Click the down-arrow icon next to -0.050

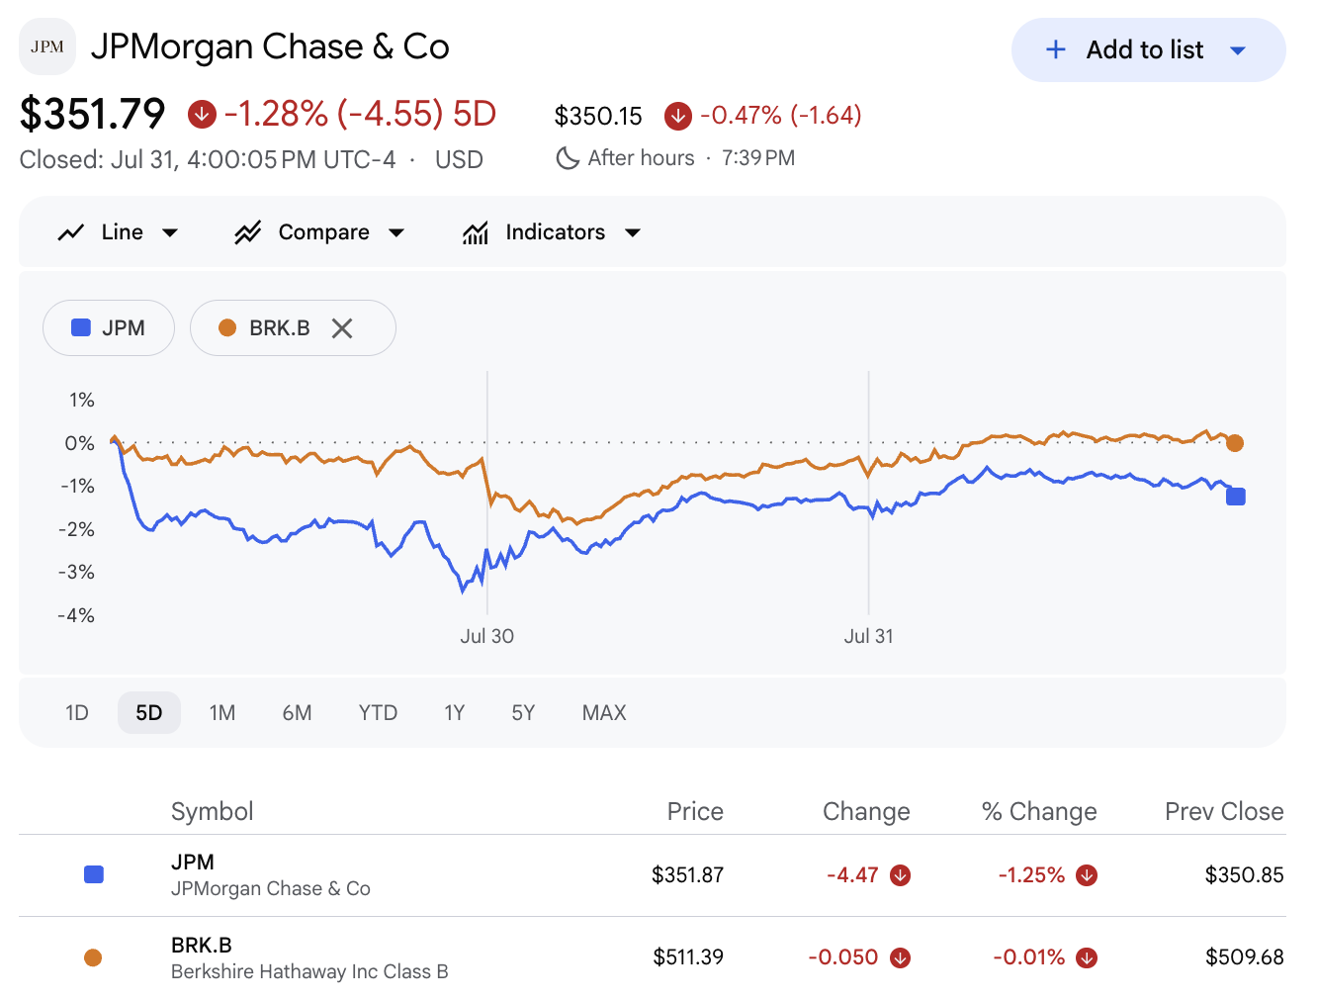point(900,957)
